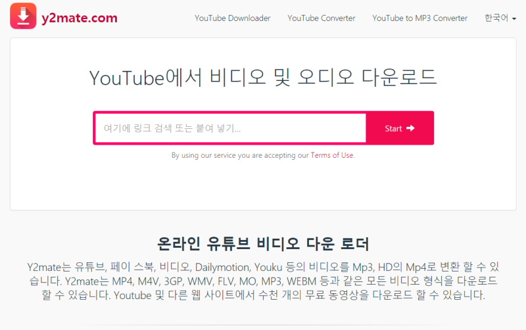Image resolution: width=526 pixels, height=330 pixels.
Task: Select the heading YouTube에서 비디오 및 오디오 다운로드
Action: coord(262,78)
